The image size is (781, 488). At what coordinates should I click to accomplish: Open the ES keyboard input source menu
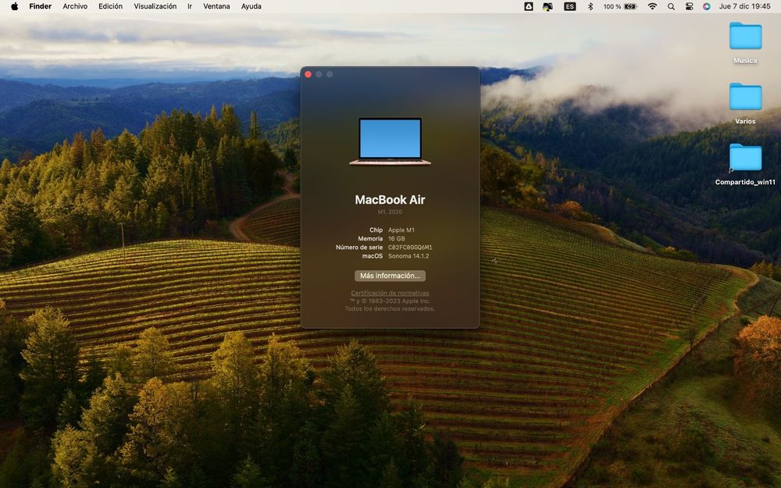point(570,6)
